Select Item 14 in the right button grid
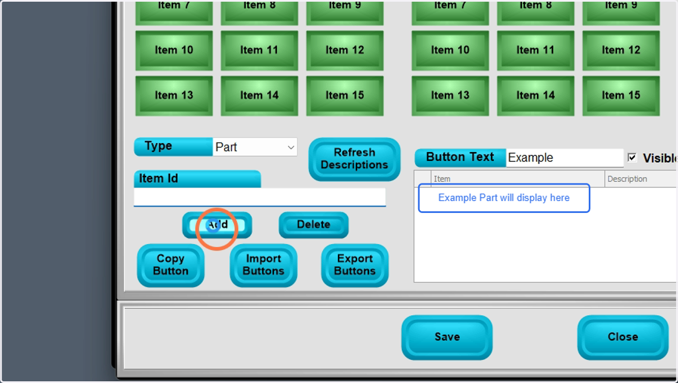Image resolution: width=678 pixels, height=383 pixels. tap(536, 95)
